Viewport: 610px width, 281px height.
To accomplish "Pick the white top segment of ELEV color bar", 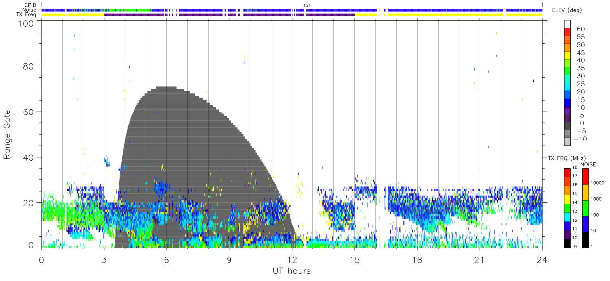I will (567, 24).
